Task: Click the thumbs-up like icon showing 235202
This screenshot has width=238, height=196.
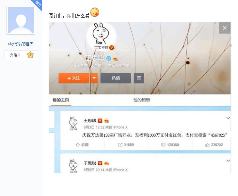Action: (x=207, y=144)
